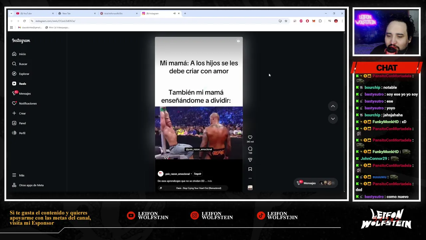Bookmark this page with star icon
Viewport: 426px width, 240px height.
click(x=286, y=21)
